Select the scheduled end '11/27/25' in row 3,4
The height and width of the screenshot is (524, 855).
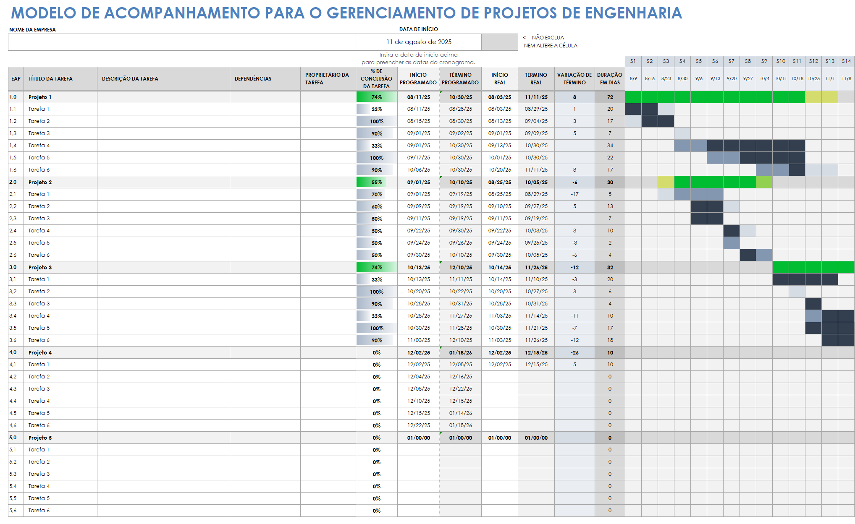460,316
